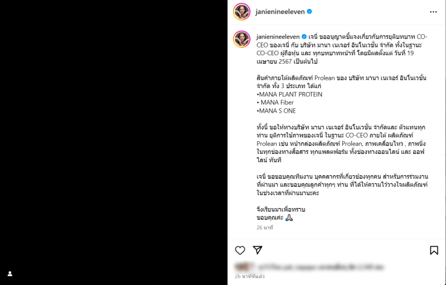Click the "MANA S ONE" bullet line
The width and height of the screenshot is (446, 285).
[276, 111]
